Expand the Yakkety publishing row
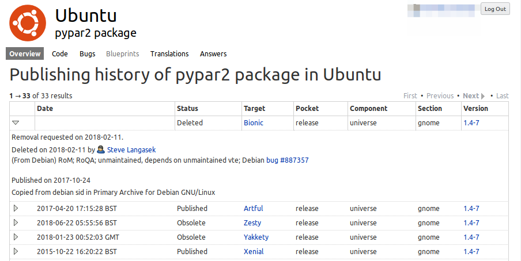The height and width of the screenshot is (261, 521). (x=16, y=237)
